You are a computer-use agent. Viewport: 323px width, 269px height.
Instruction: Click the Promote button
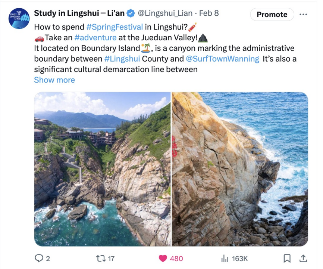pos(272,15)
